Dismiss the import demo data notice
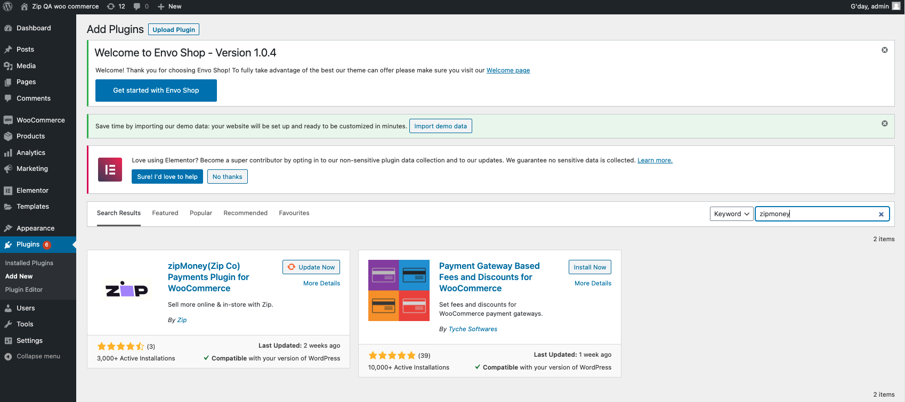 (885, 124)
